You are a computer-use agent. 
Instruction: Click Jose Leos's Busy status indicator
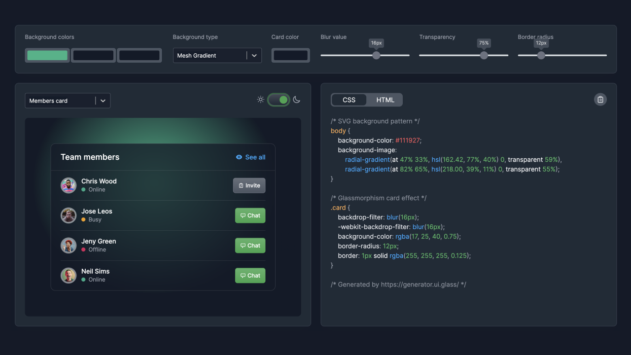click(84, 220)
